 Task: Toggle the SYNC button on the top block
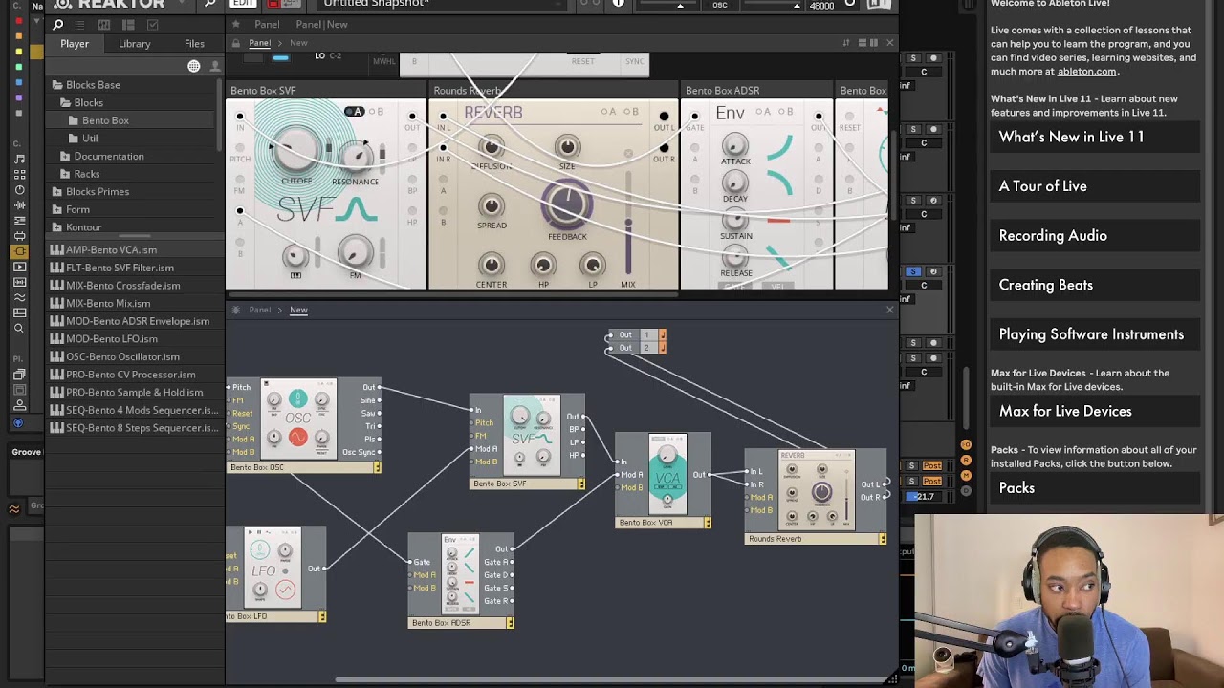pyautogui.click(x=634, y=61)
